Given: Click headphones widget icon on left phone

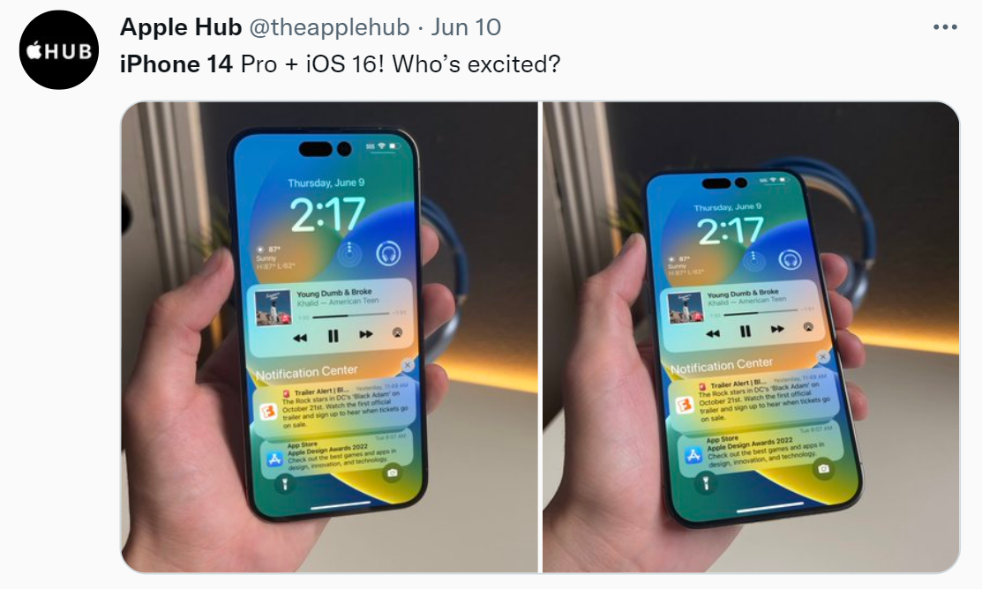Looking at the screenshot, I should 388,253.
